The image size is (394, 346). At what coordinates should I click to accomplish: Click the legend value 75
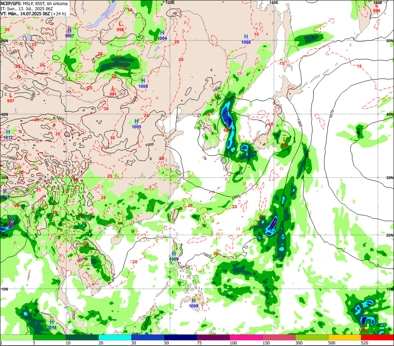199,343
